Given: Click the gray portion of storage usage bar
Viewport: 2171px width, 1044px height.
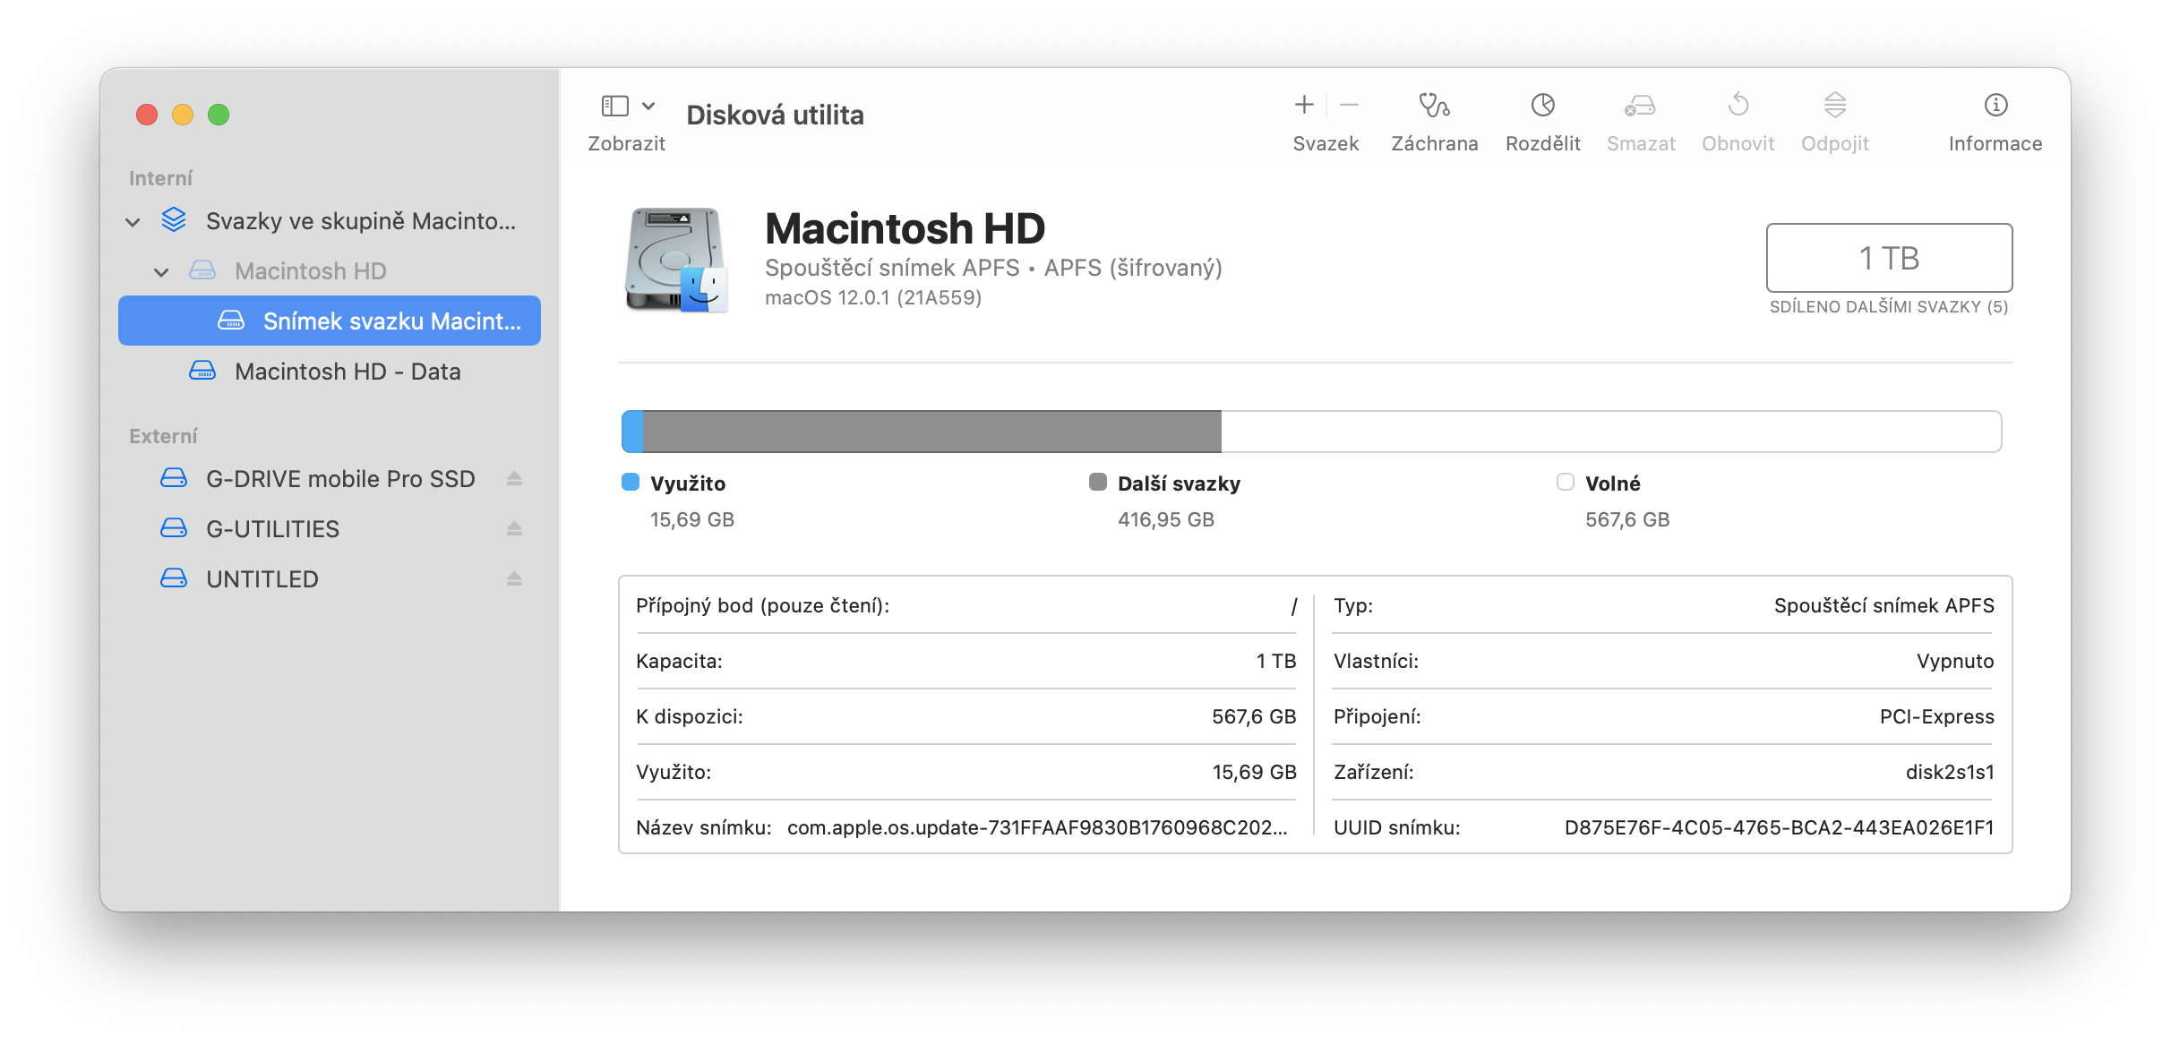Looking at the screenshot, I should 931,432.
